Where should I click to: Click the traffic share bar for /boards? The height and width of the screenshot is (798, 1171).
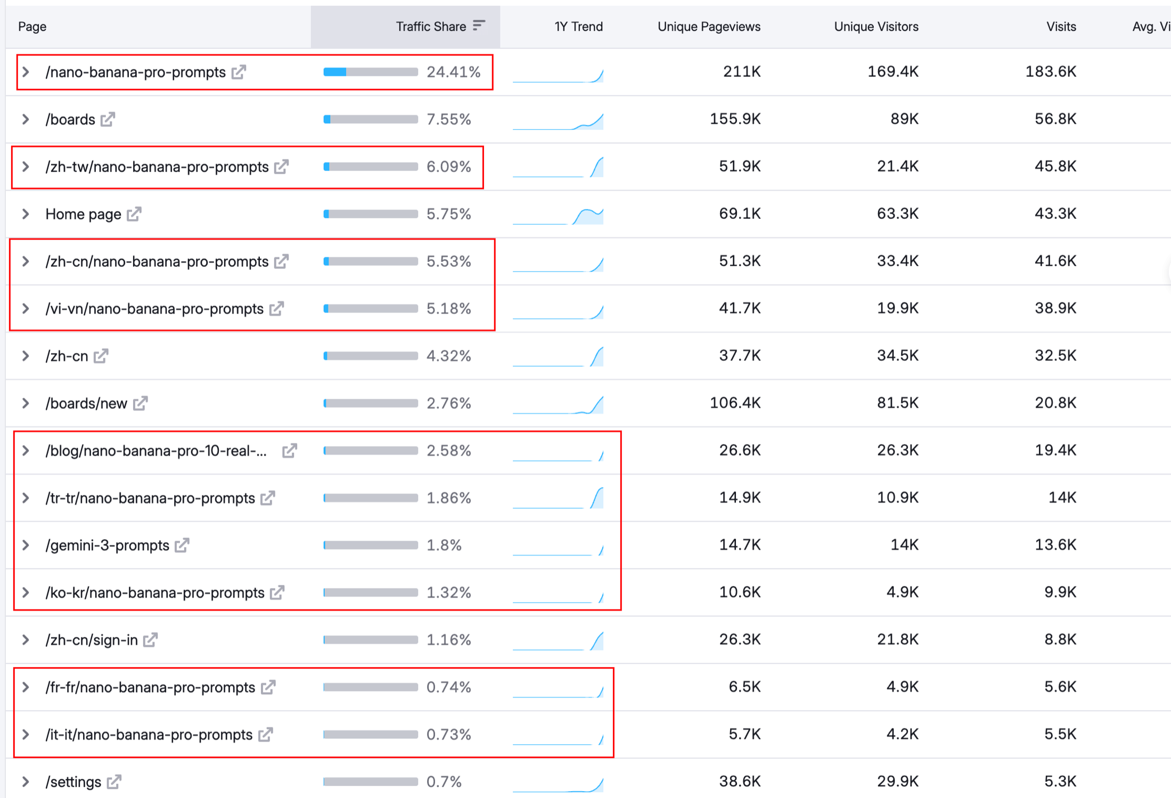pos(371,119)
